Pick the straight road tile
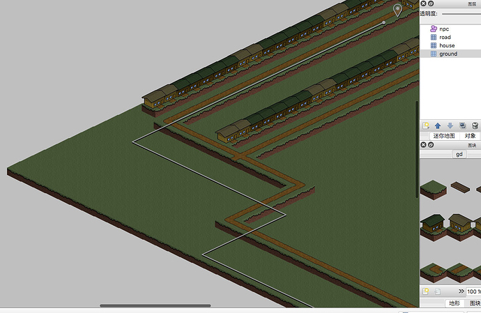This screenshot has height=313, width=481. tap(459, 273)
